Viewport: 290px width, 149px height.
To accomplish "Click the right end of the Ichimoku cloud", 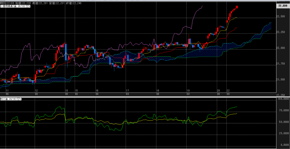I will tap(270, 26).
